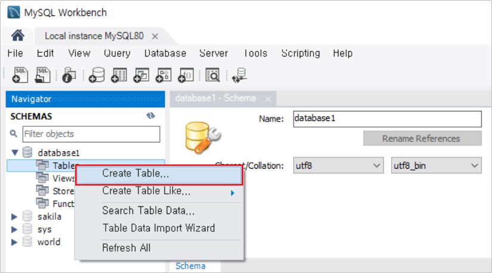The image size is (492, 273).
Task: Close the database1 - Schema tab
Action: click(x=267, y=99)
